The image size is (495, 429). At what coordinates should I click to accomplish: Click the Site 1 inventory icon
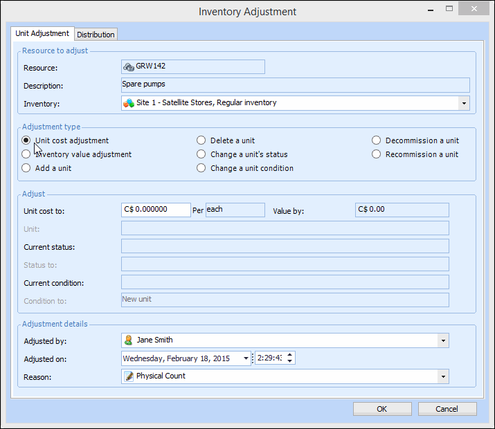pos(129,103)
